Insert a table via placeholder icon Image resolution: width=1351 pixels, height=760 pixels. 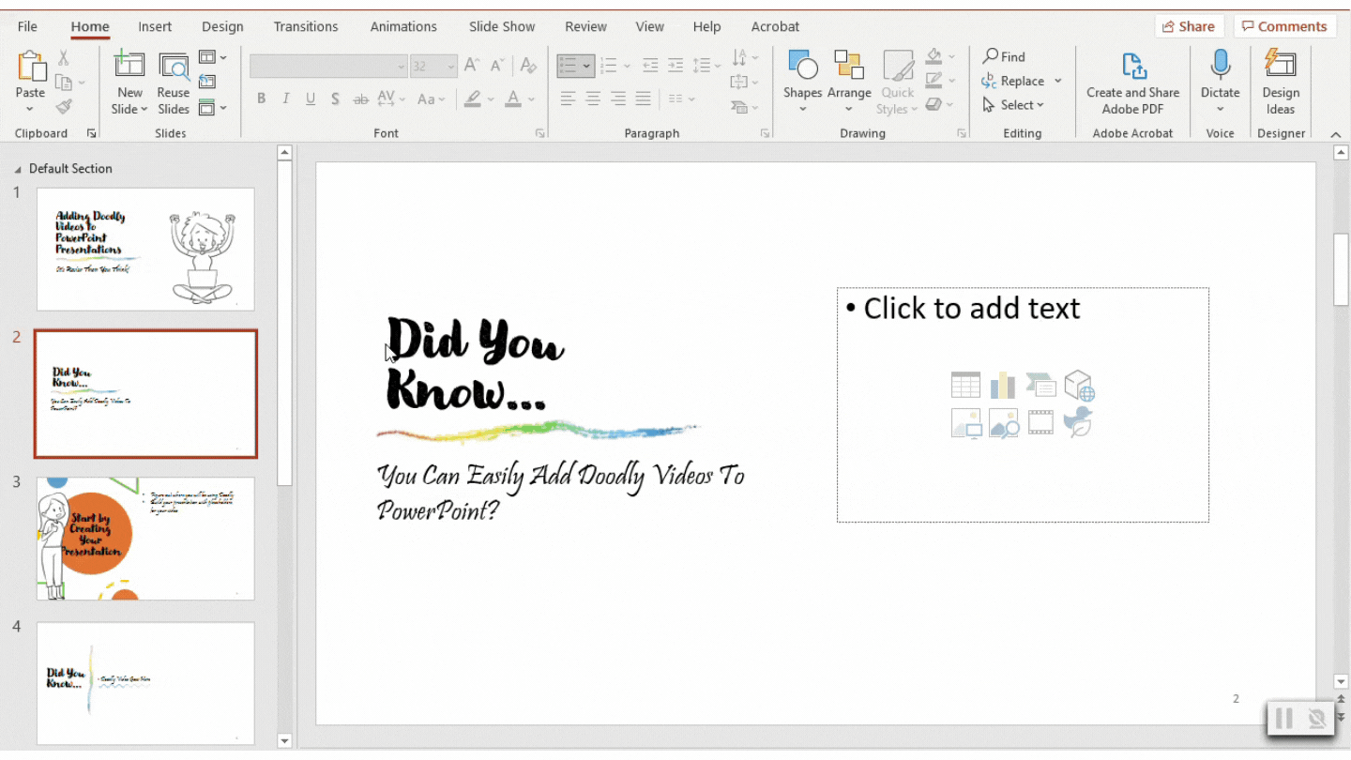pos(965,385)
